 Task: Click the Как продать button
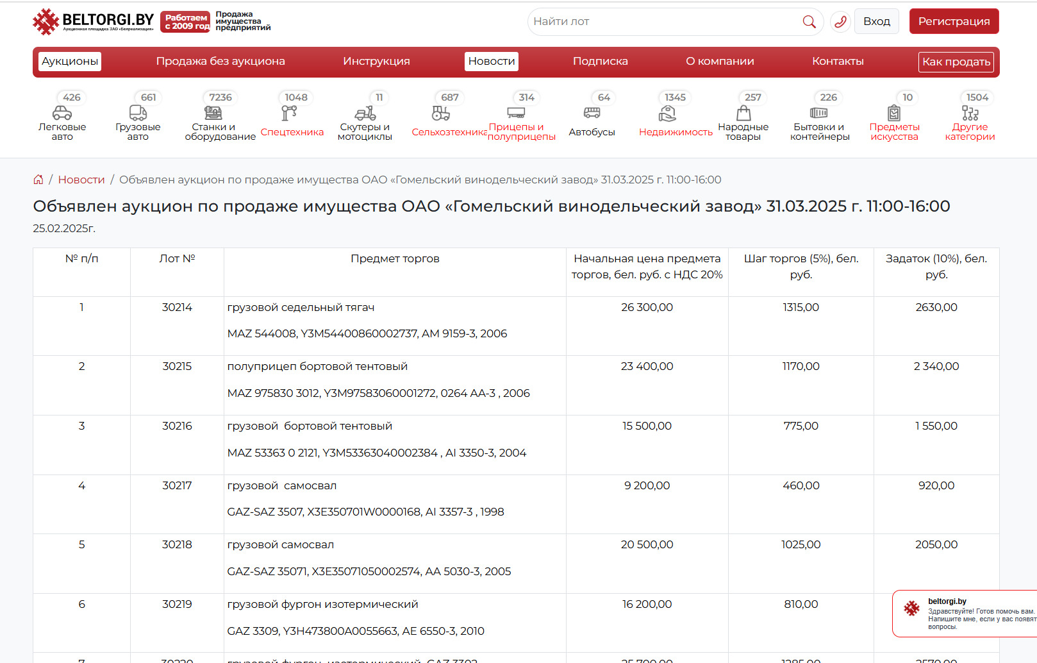coord(956,62)
